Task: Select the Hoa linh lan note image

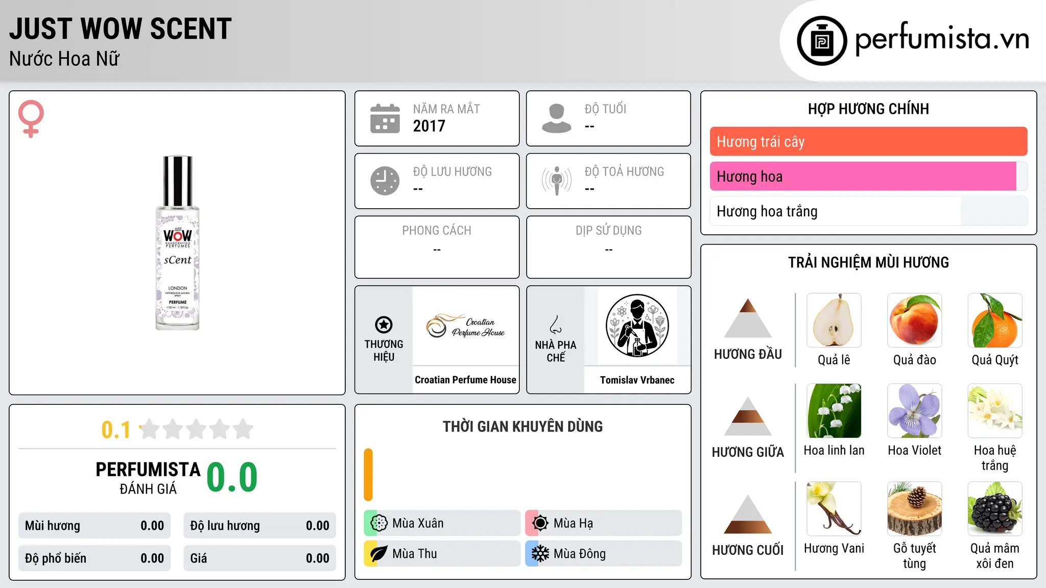Action: [x=834, y=411]
